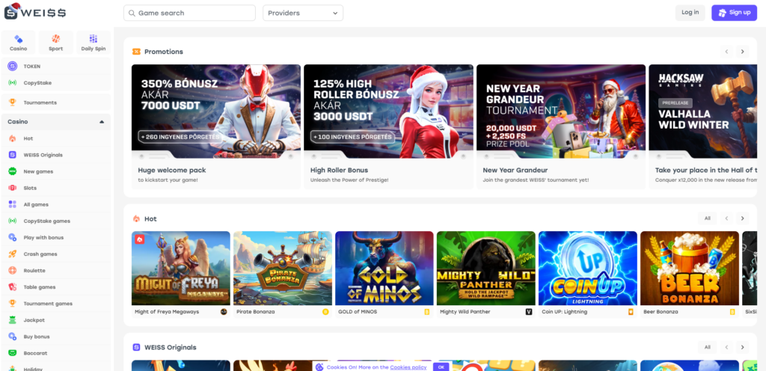
Task: Click the CopyStake signal icon
Action: 12,83
